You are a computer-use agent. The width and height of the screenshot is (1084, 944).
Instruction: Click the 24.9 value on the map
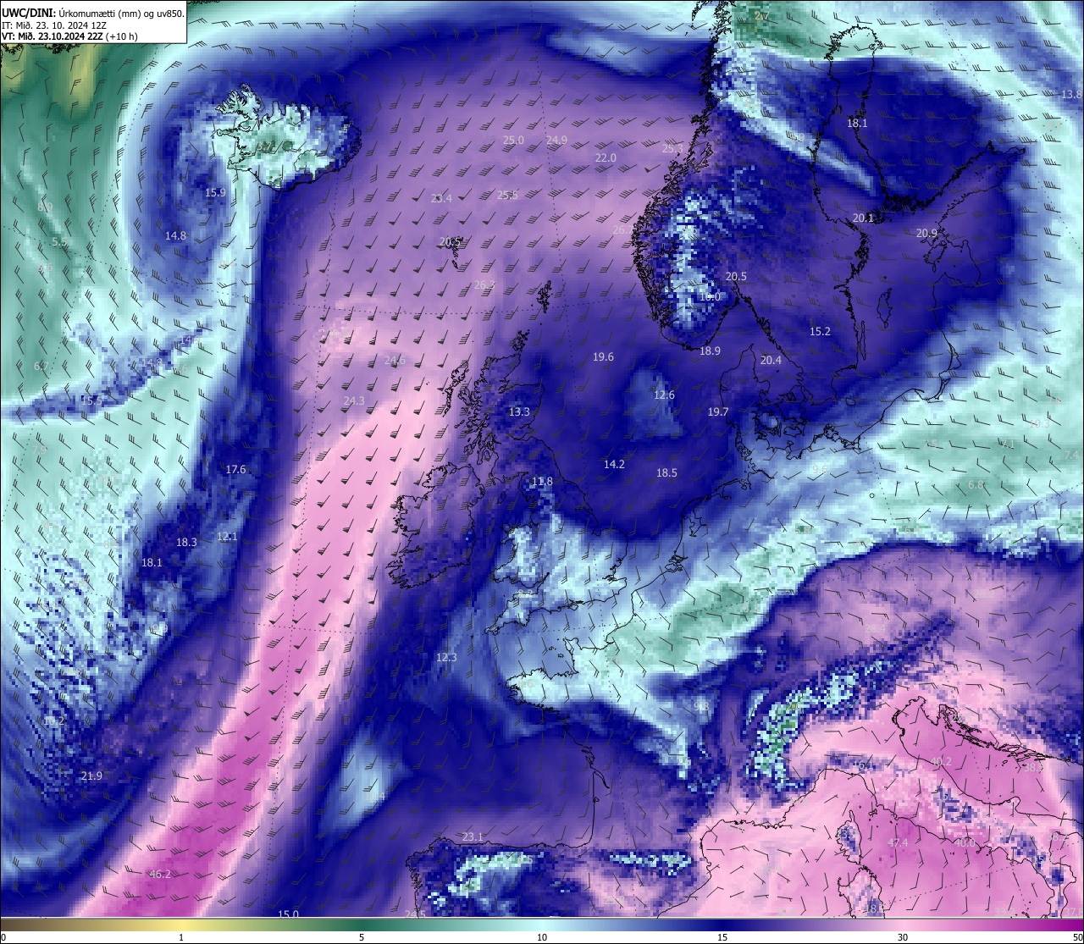coord(556,140)
